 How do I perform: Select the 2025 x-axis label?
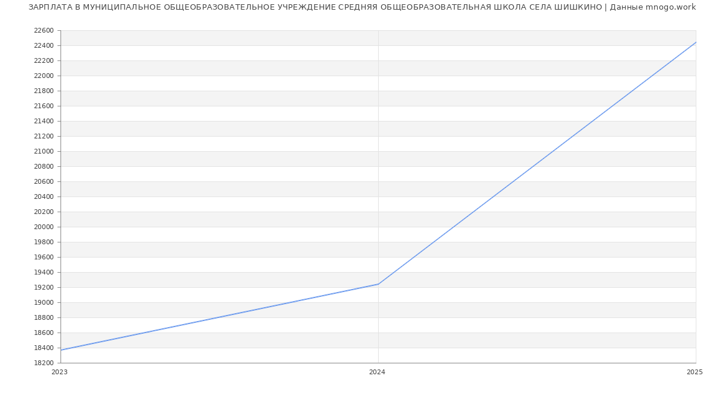click(694, 372)
